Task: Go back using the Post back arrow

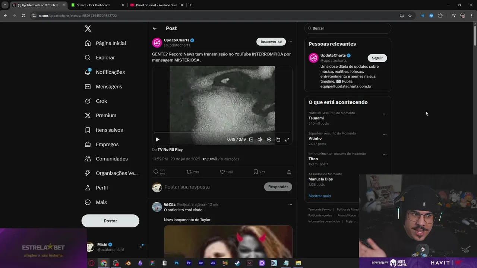Action: coord(155,28)
